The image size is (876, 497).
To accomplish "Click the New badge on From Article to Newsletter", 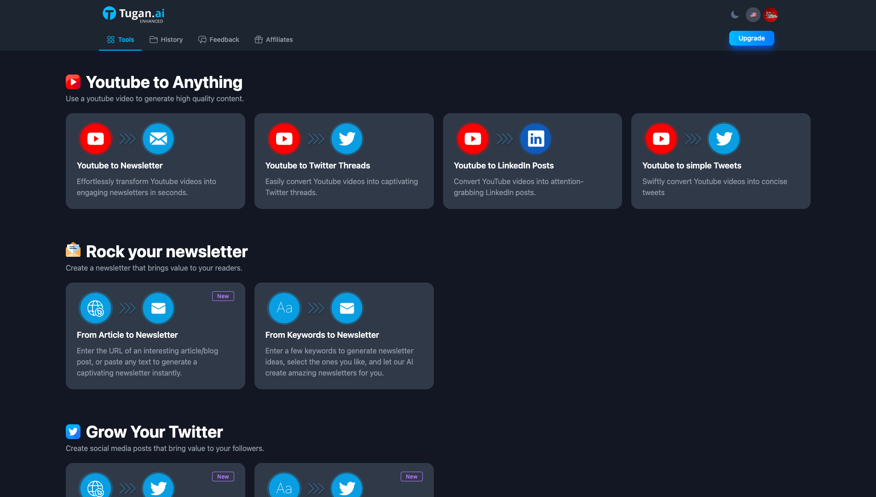I will click(223, 296).
